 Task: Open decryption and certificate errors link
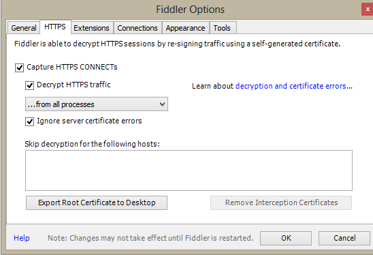[294, 86]
